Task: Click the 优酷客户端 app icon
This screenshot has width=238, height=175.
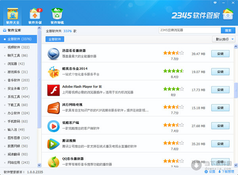Action: click(x=53, y=126)
